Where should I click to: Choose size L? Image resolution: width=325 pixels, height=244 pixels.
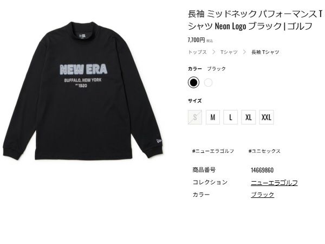click(x=231, y=118)
